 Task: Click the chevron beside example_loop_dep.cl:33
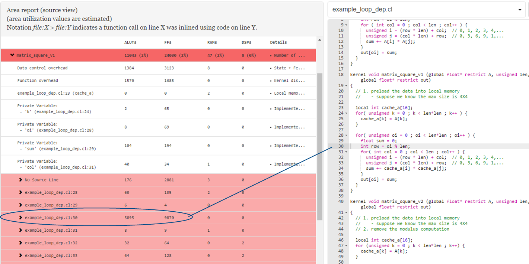[21, 255]
